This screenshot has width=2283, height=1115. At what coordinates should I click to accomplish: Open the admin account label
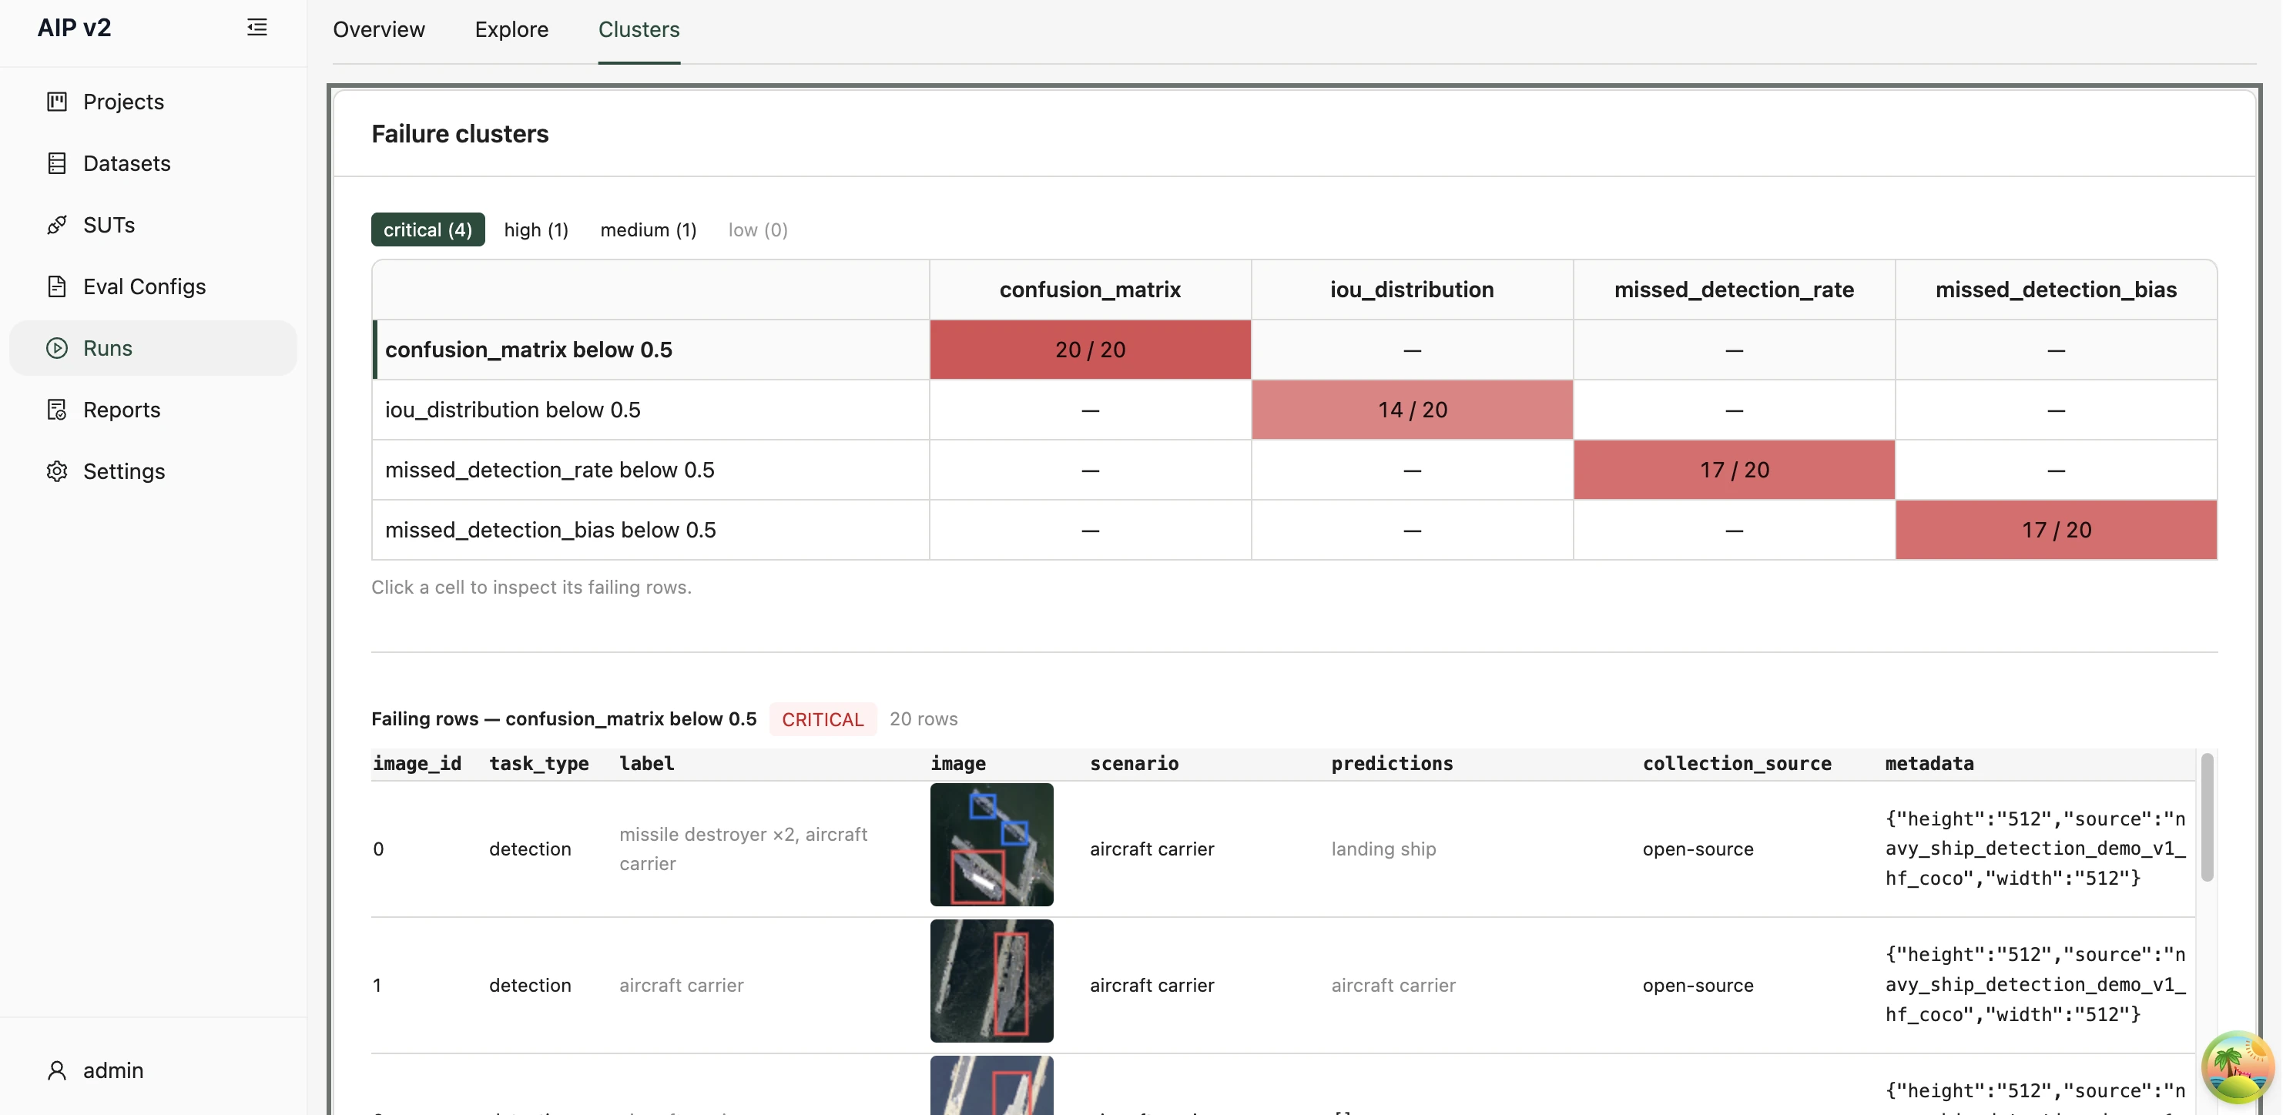(113, 1070)
